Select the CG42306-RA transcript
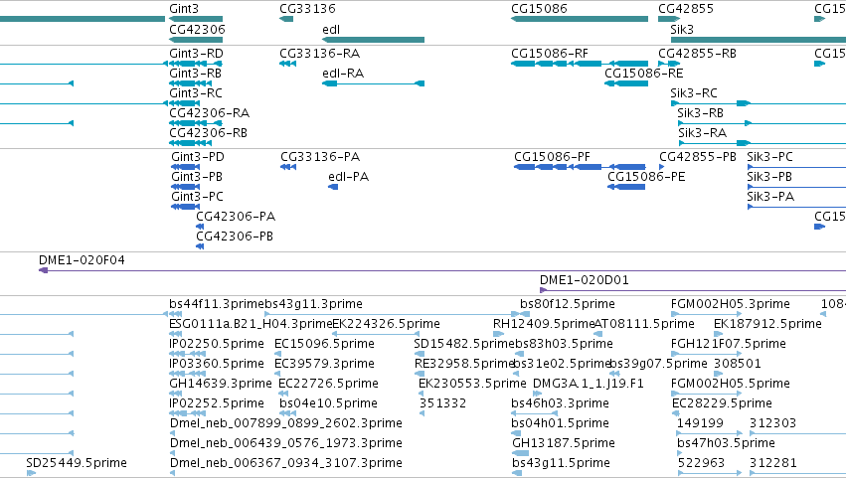The height and width of the screenshot is (478, 846). tap(196, 123)
